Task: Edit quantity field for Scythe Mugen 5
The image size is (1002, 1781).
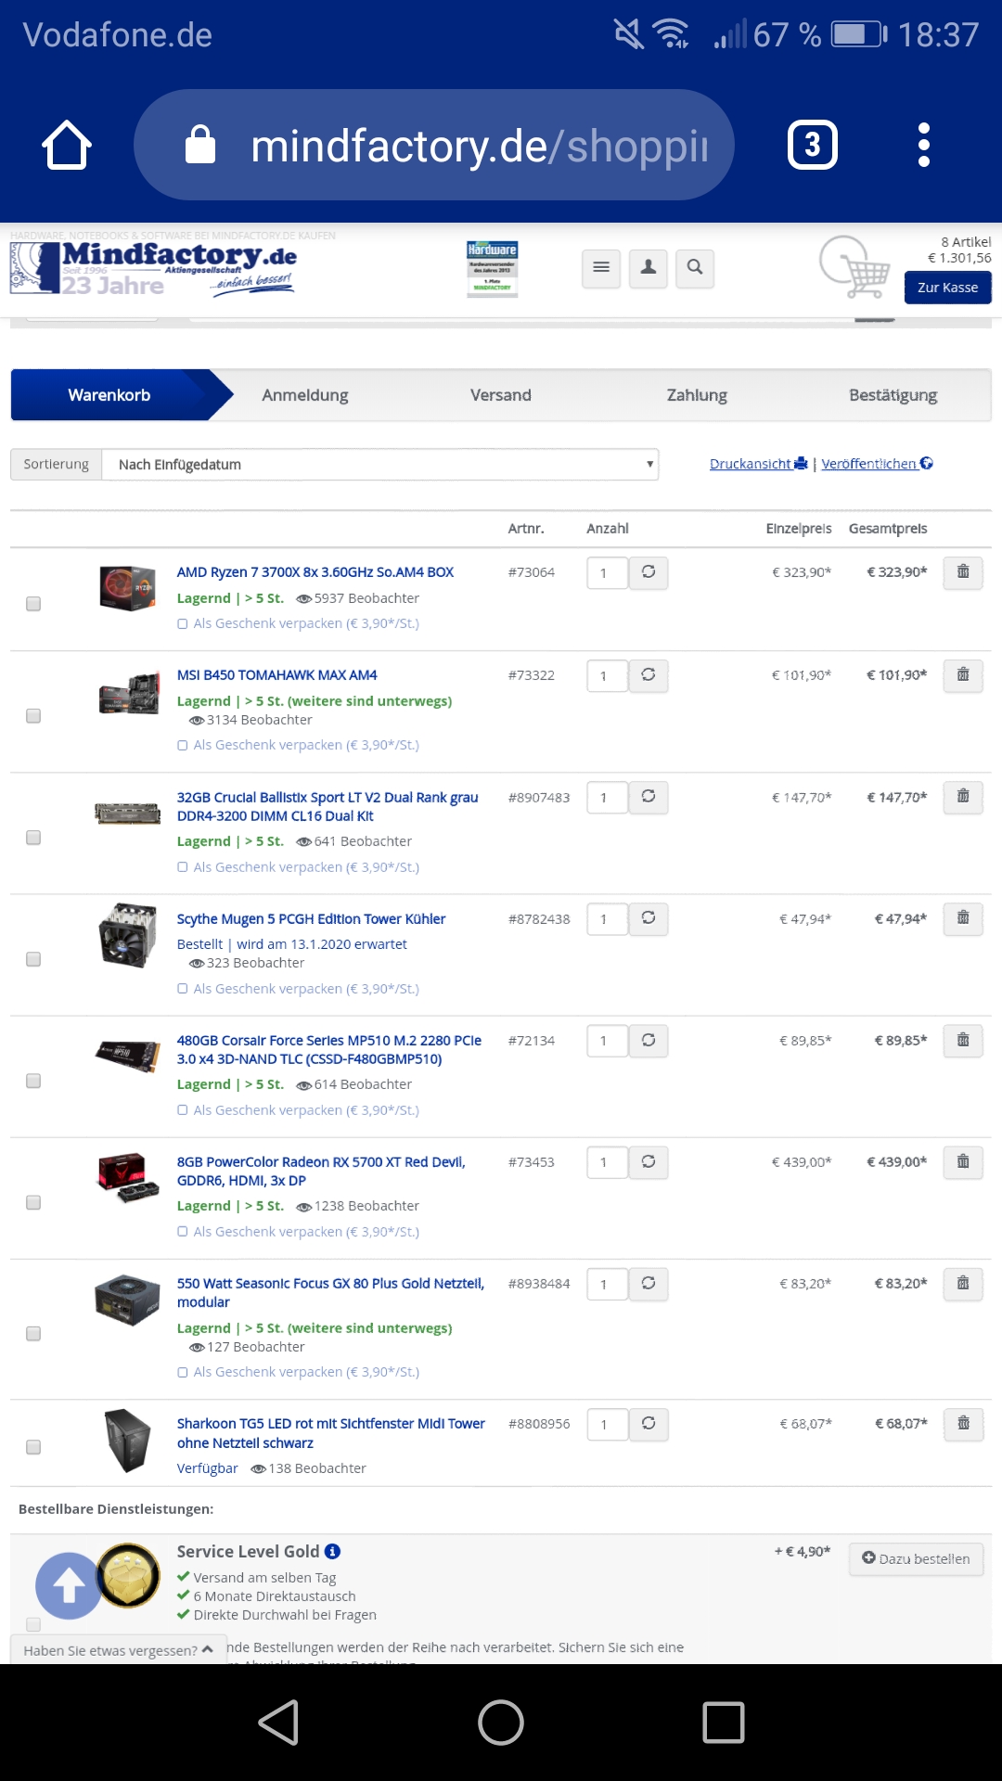Action: point(608,919)
